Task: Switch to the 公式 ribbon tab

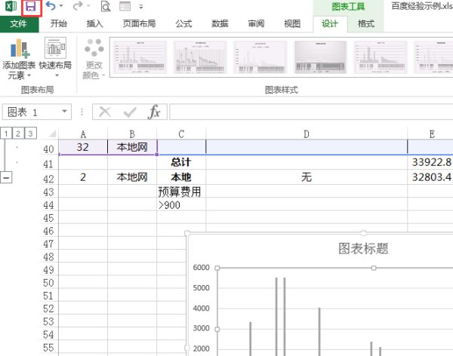Action: (183, 23)
